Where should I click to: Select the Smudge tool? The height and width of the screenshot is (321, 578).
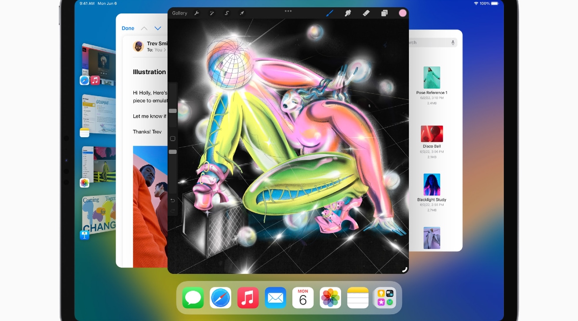point(348,13)
